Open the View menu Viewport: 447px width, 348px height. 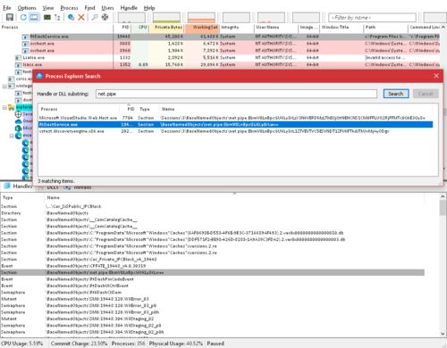point(48,8)
